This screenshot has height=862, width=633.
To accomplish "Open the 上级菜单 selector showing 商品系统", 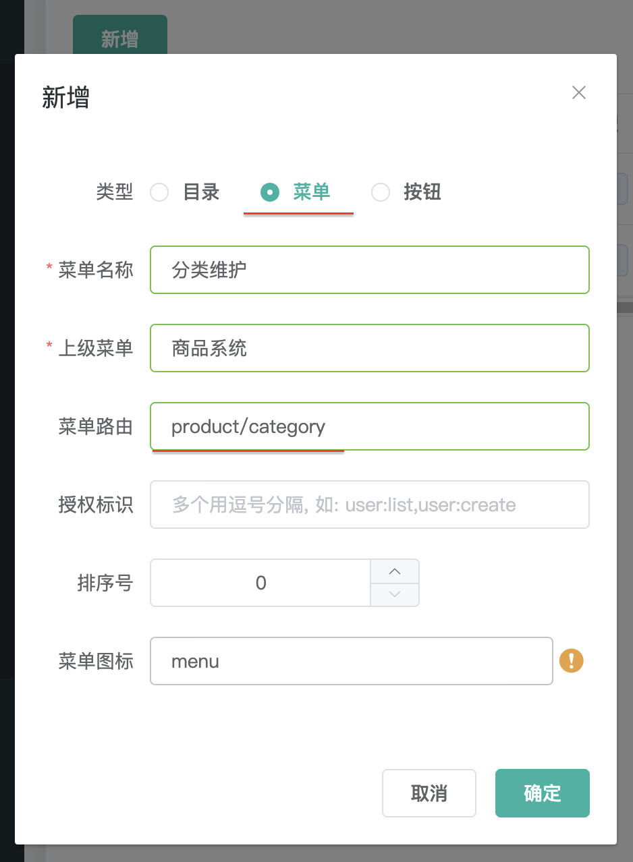I will [370, 348].
